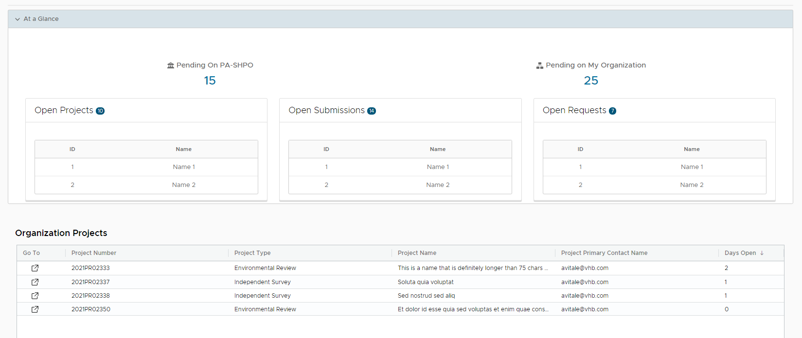Click the Pending On PA-SHPO building icon
The height and width of the screenshot is (338, 802).
coord(171,66)
